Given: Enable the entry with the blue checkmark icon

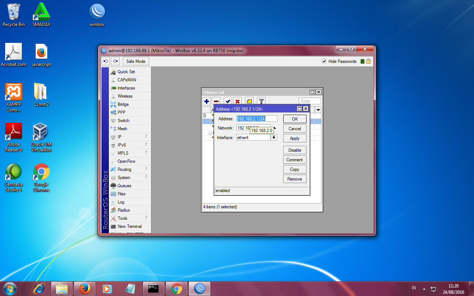Looking at the screenshot, I should [x=228, y=101].
